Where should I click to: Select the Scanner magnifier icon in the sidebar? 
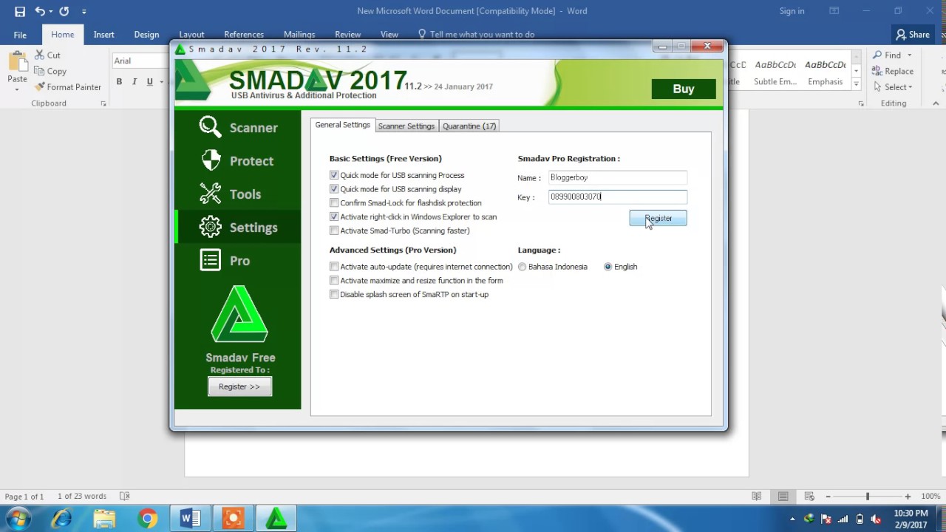(210, 127)
